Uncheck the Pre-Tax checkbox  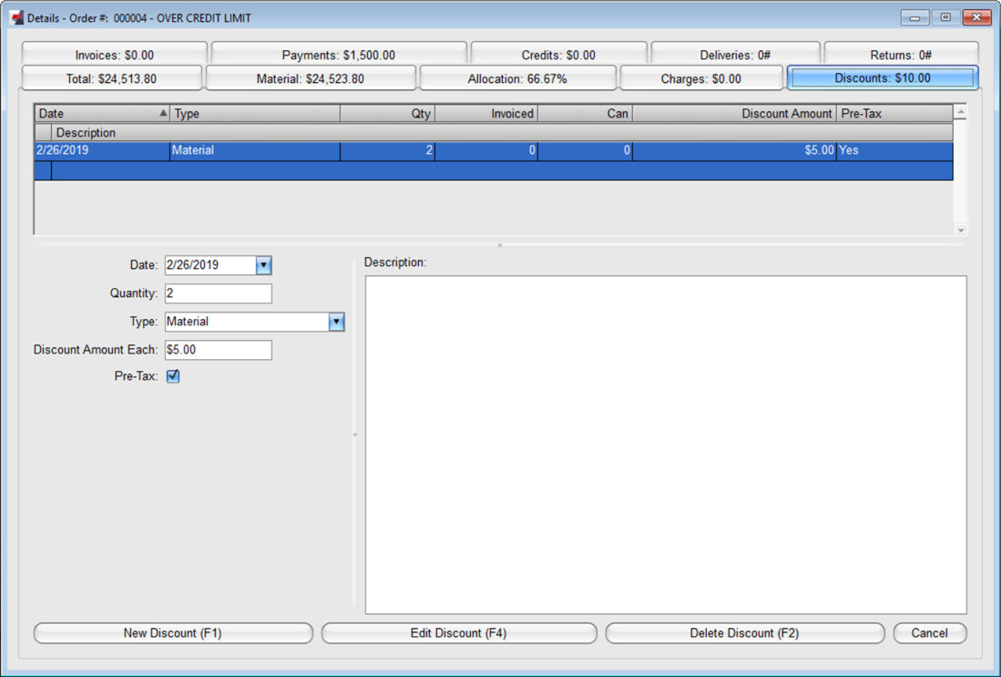pyautogui.click(x=173, y=376)
